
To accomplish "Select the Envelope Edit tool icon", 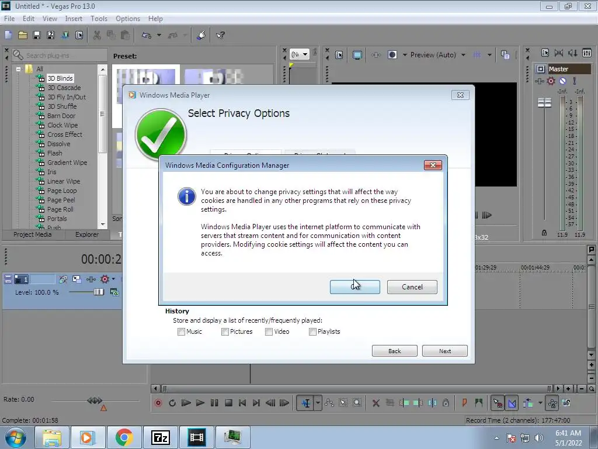I will [329, 403].
